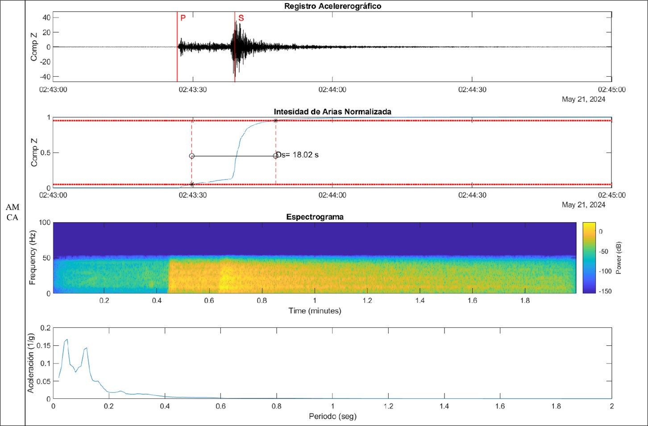Image resolution: width=648 pixels, height=426 pixels.
Task: Click "02:45:00" tick under the Arias plot
Action: tap(612, 195)
